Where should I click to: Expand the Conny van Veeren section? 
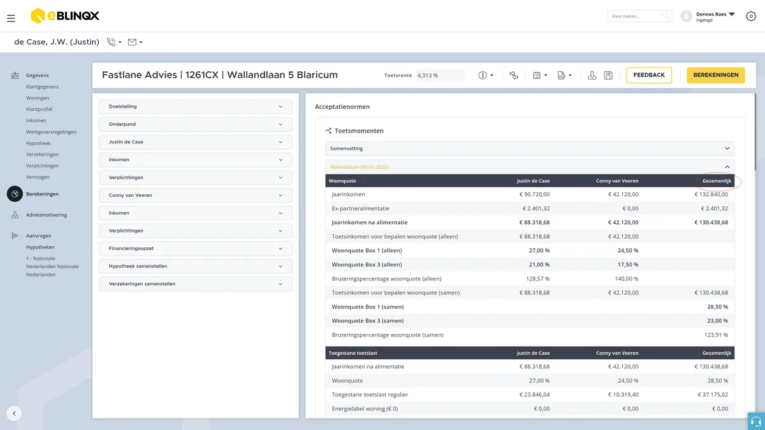tap(196, 195)
